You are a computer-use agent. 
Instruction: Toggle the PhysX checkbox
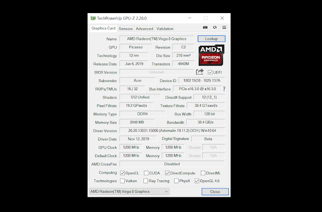point(176,181)
